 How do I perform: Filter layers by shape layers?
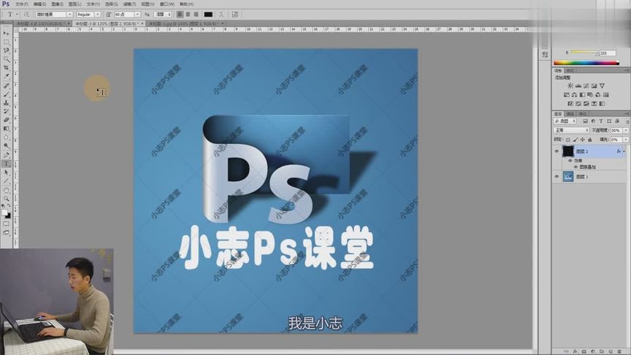pyautogui.click(x=609, y=121)
